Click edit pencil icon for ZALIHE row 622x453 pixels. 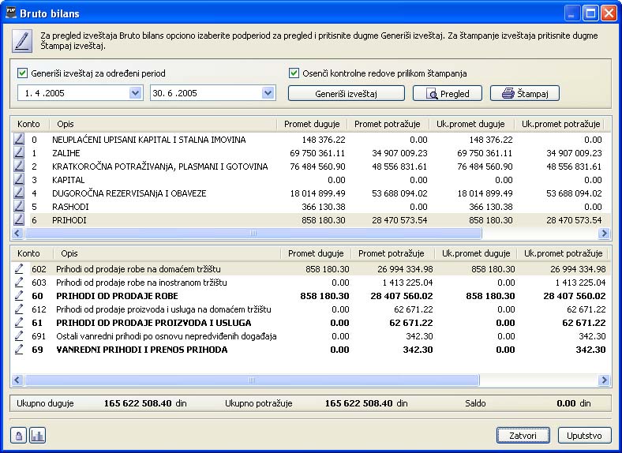[20, 153]
